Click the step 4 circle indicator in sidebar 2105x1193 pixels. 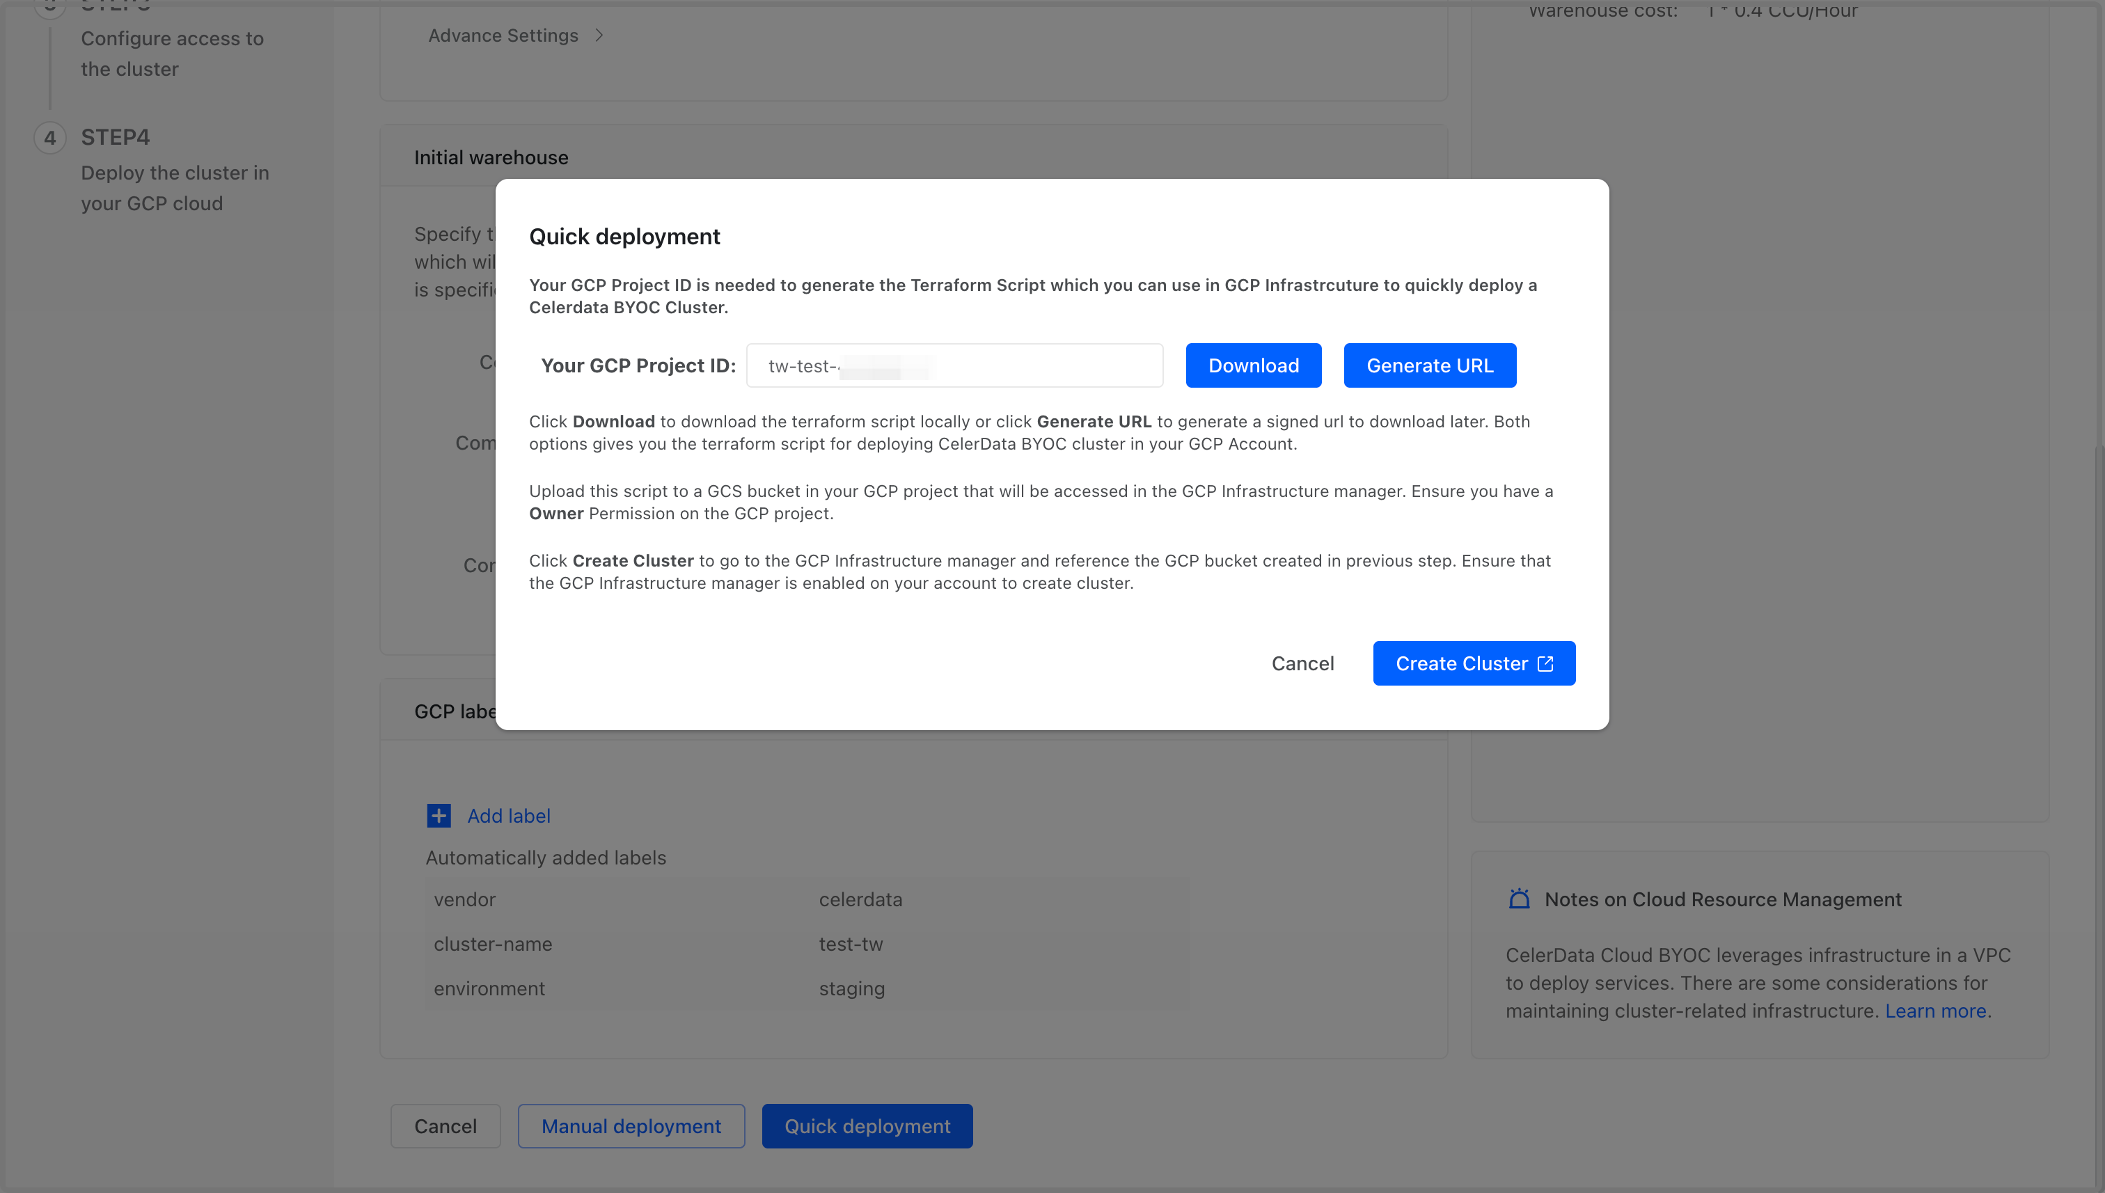point(50,137)
